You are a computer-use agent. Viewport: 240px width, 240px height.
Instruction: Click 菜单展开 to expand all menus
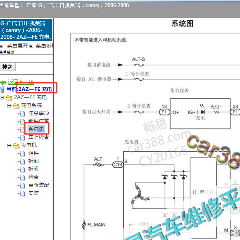(17, 46)
